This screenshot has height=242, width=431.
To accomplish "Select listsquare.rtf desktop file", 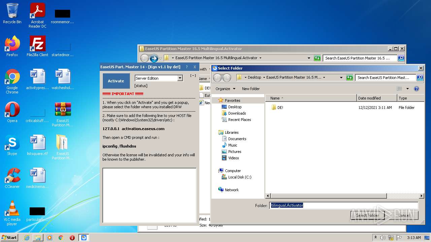I will click(x=37, y=145).
